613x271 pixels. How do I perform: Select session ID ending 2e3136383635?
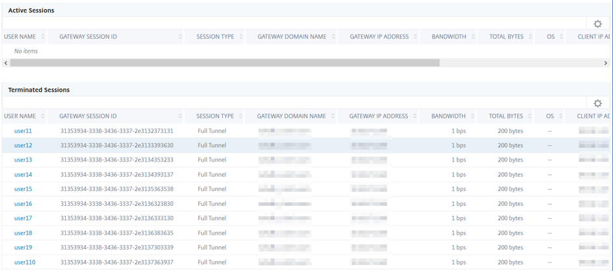(117, 233)
